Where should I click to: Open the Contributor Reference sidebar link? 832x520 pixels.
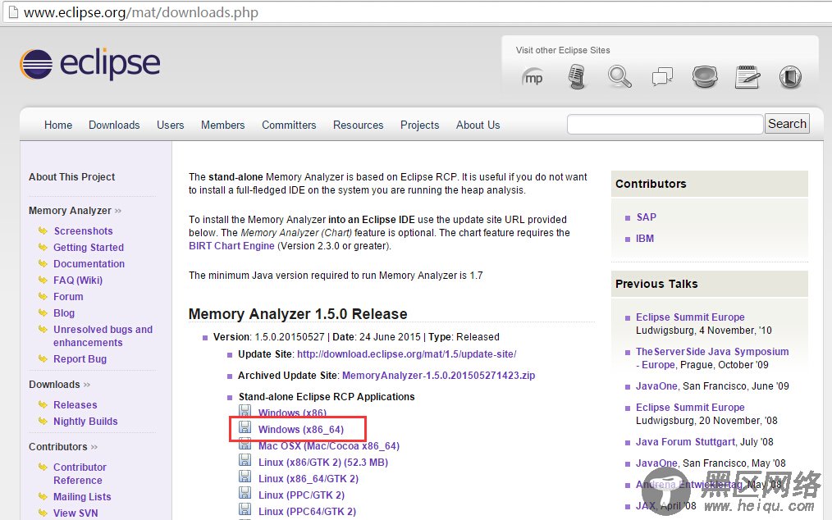pos(80,473)
